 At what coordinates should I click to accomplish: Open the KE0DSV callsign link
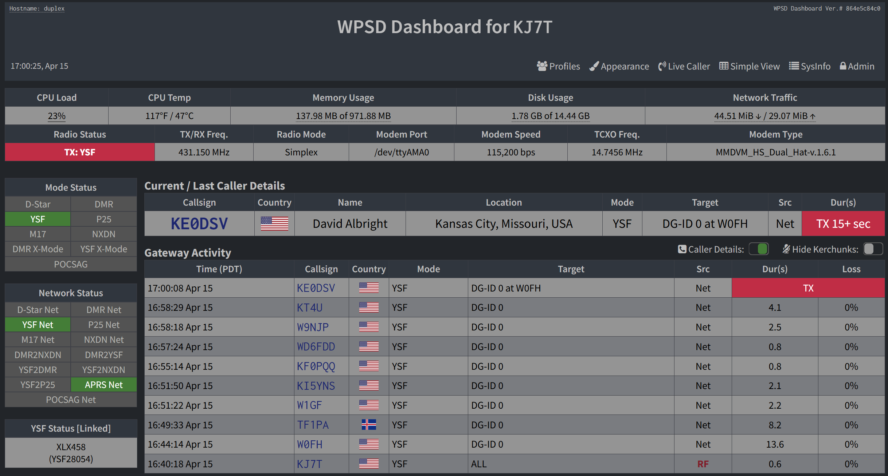(199, 223)
